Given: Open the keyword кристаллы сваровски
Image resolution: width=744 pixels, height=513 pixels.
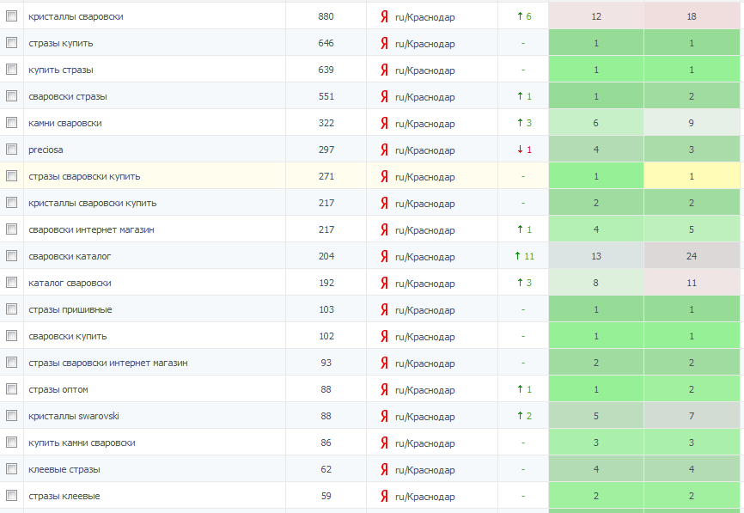Looking at the screenshot, I should [76, 16].
